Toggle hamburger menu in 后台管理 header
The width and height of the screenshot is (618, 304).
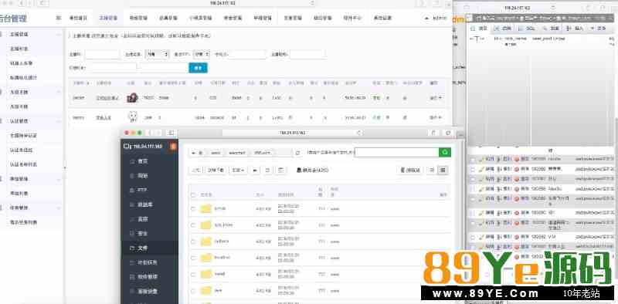(59, 18)
